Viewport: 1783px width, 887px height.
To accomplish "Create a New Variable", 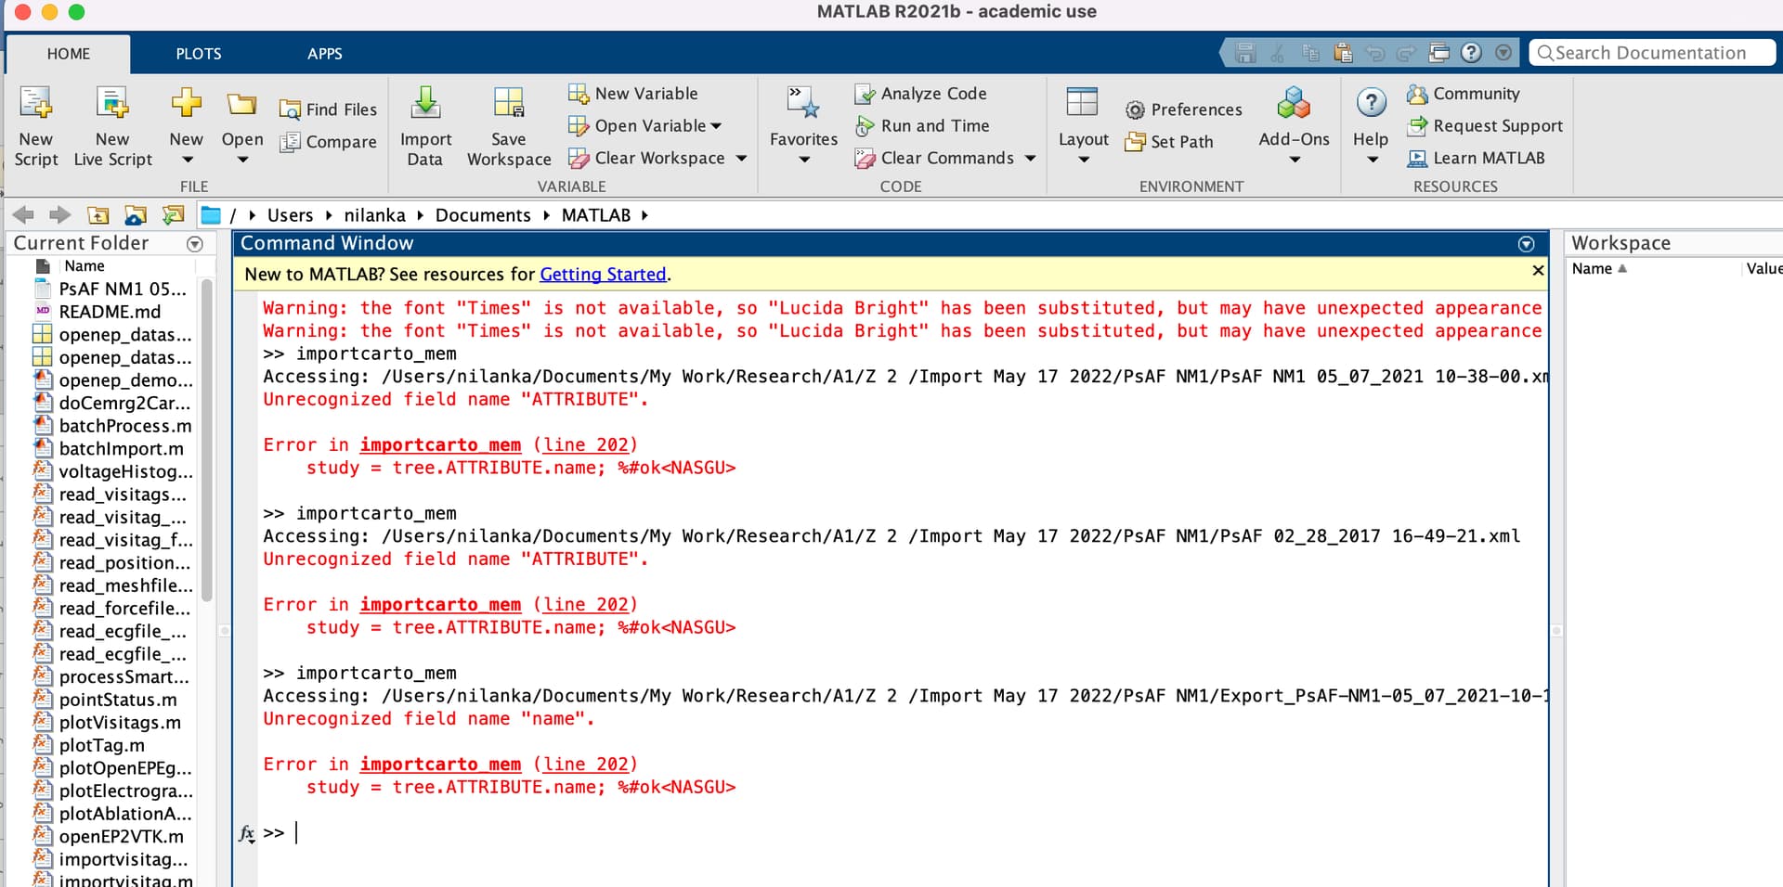I will 632,94.
